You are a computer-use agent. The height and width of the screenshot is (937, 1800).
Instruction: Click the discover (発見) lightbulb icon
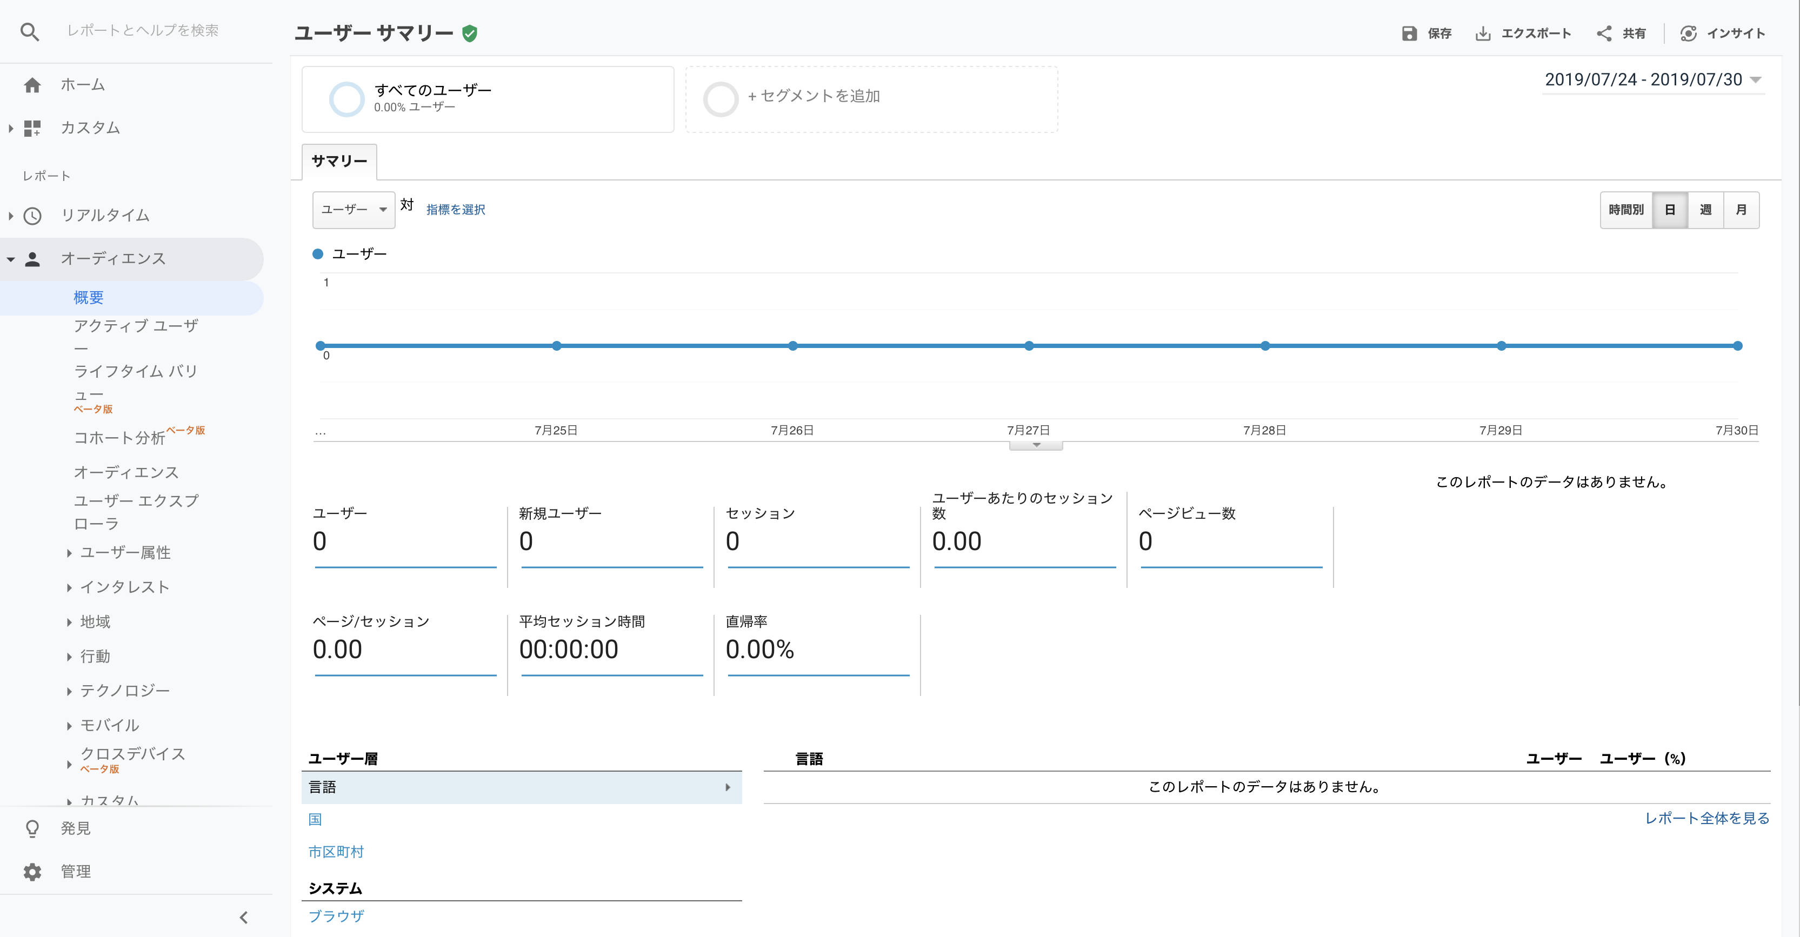32,829
